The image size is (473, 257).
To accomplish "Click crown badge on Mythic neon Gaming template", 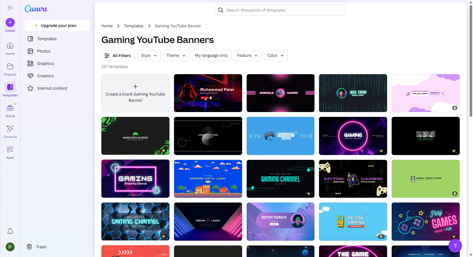I will [x=381, y=151].
